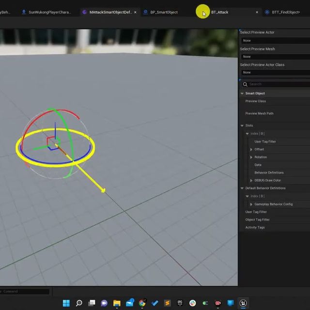
Task: Open Task View from the taskbar
Action: (x=92, y=303)
